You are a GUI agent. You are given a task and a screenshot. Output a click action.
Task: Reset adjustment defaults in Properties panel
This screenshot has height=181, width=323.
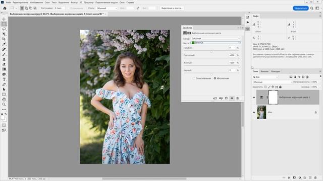pos(226,99)
